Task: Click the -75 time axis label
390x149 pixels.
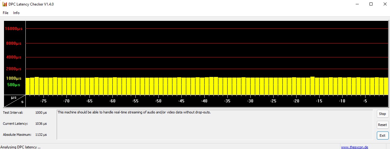Action: [43, 101]
